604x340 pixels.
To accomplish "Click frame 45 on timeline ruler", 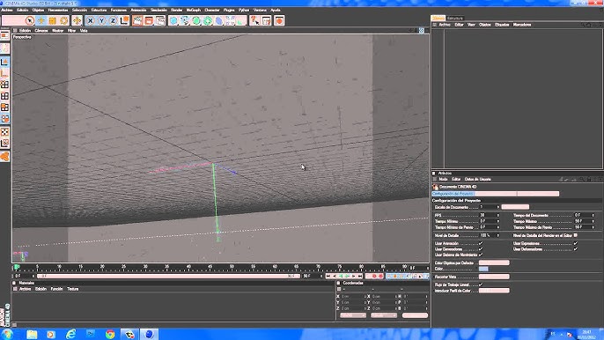I will [x=210, y=267].
